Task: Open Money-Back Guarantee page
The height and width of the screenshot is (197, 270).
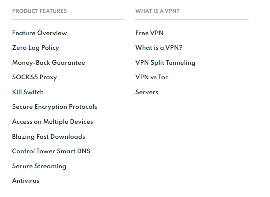Action: coord(49,63)
